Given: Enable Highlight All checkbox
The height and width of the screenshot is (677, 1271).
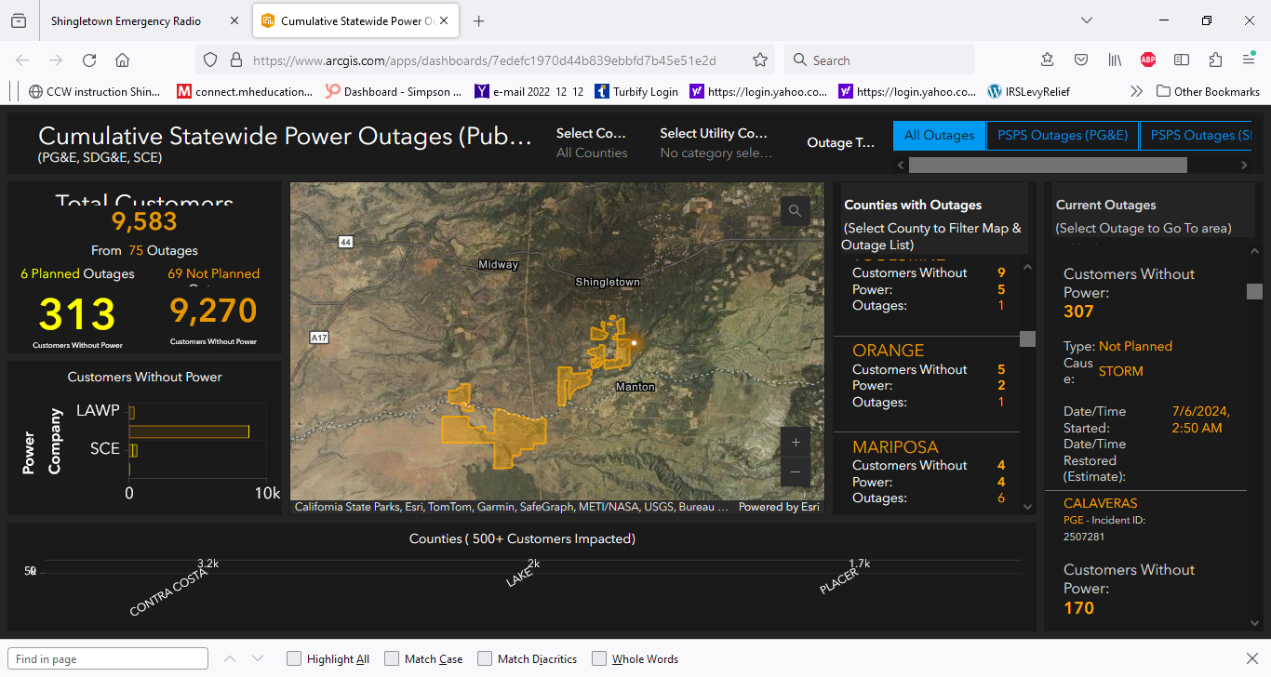Looking at the screenshot, I should pos(294,659).
